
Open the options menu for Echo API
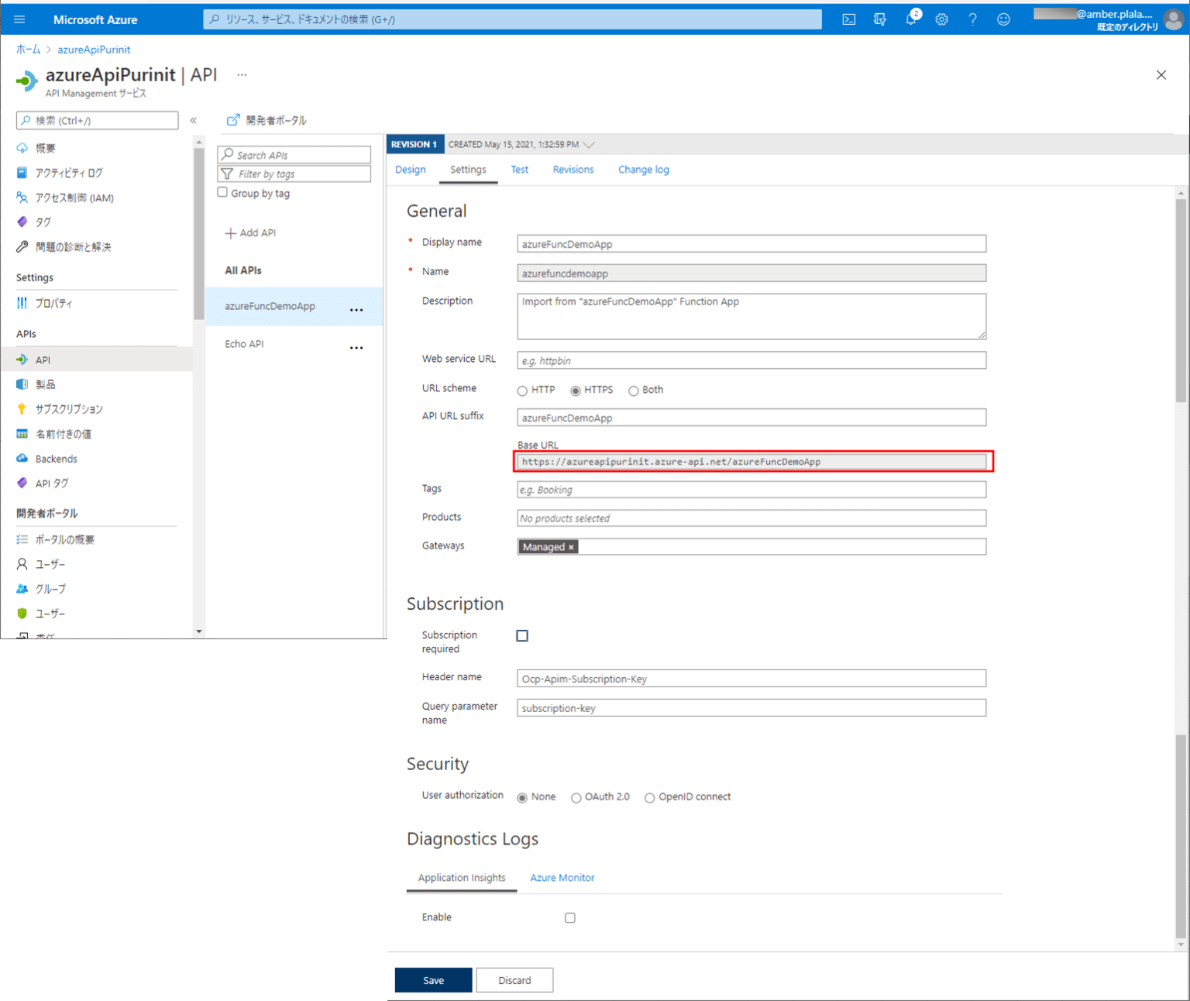click(x=356, y=347)
